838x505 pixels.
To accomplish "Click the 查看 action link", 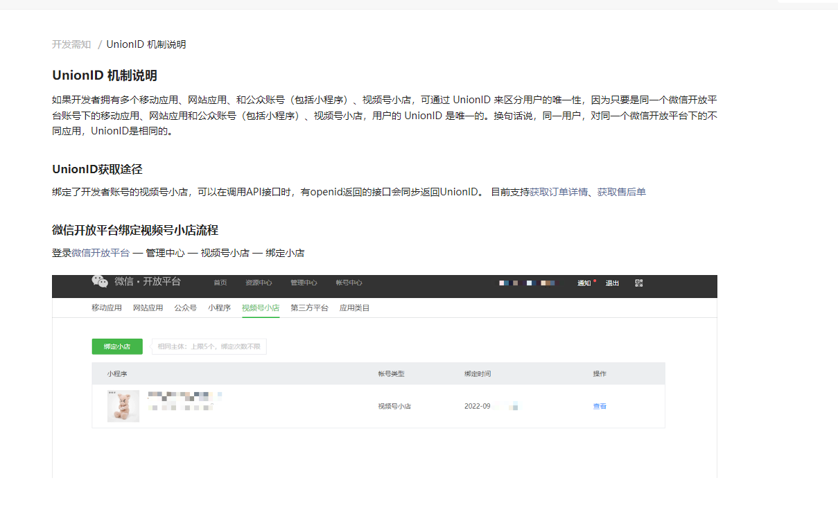I will (x=600, y=407).
